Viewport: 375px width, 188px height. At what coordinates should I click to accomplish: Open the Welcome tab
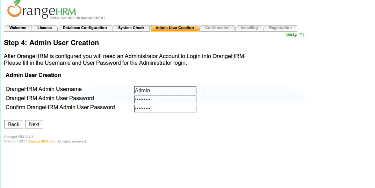[18, 28]
